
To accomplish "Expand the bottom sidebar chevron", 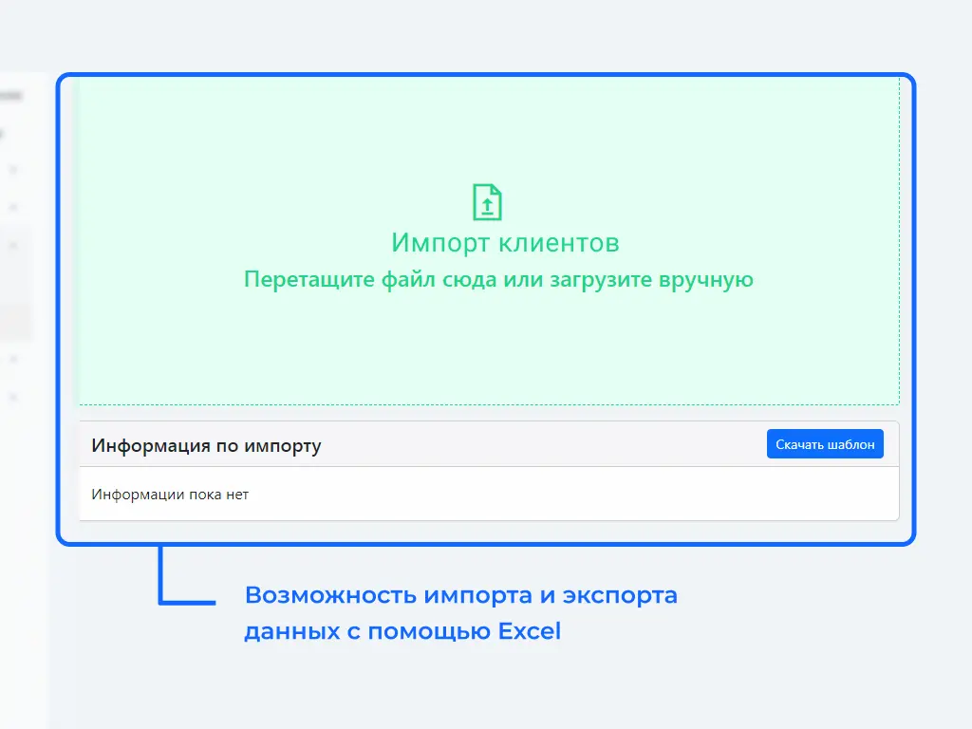I will (x=13, y=396).
